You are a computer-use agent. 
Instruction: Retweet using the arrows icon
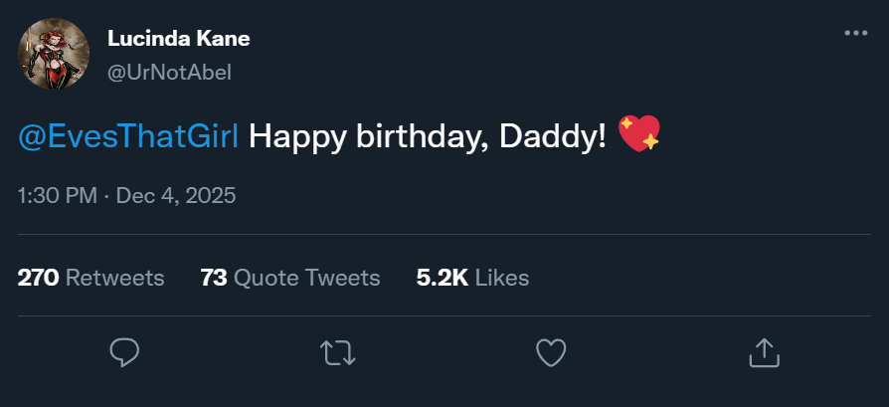[x=337, y=351]
